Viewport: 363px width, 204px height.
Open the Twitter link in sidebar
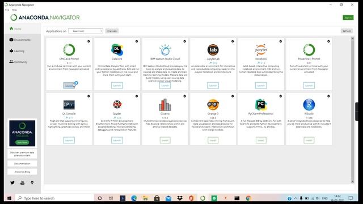tap(12, 182)
